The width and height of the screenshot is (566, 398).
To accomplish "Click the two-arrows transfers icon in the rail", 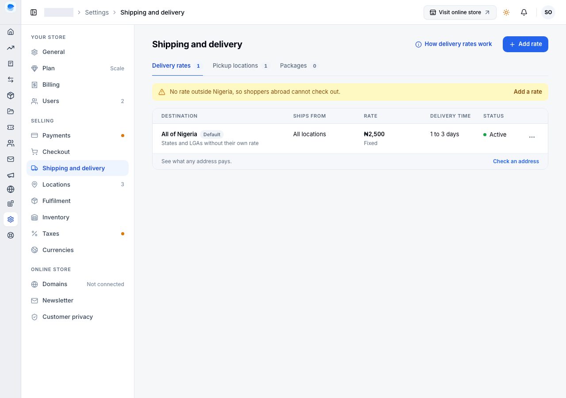I will tap(11, 80).
